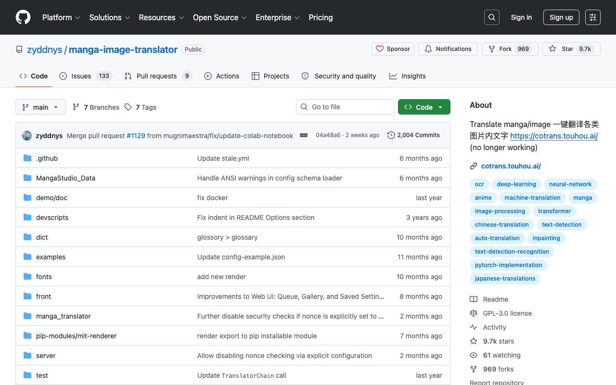Open the cotrans.touhou.ai website link
Image resolution: width=616 pixels, height=385 pixels.
click(511, 166)
